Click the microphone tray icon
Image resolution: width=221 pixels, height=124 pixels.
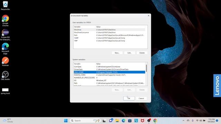coord(193,121)
